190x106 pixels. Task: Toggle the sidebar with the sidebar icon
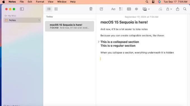pos(22,9)
